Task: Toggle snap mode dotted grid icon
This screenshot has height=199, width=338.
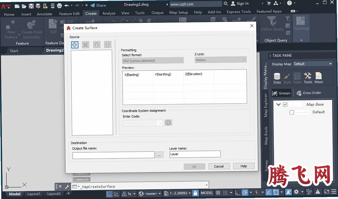Action: tap(225, 193)
